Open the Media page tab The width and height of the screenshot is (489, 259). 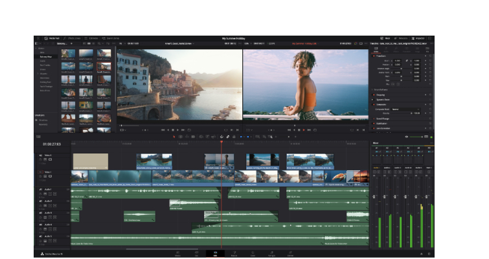(177, 254)
